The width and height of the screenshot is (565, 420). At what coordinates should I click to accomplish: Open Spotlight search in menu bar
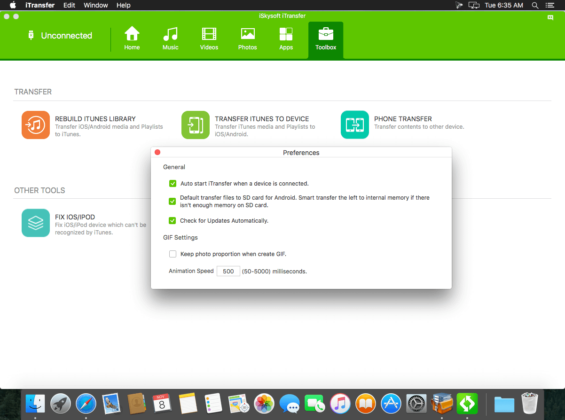pyautogui.click(x=535, y=5)
